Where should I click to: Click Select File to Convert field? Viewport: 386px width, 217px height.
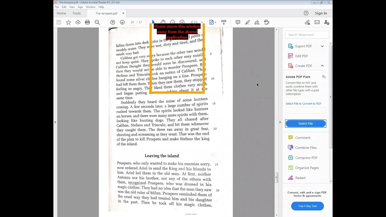(305, 110)
